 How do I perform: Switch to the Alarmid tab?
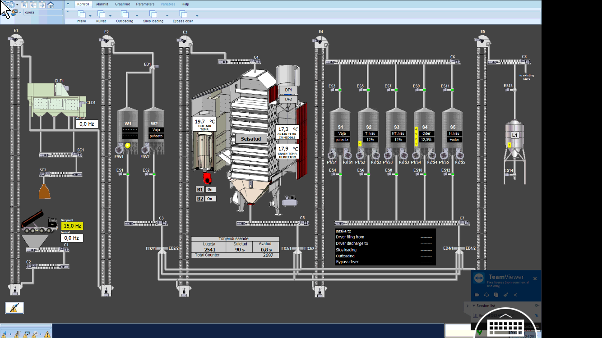[x=102, y=4]
